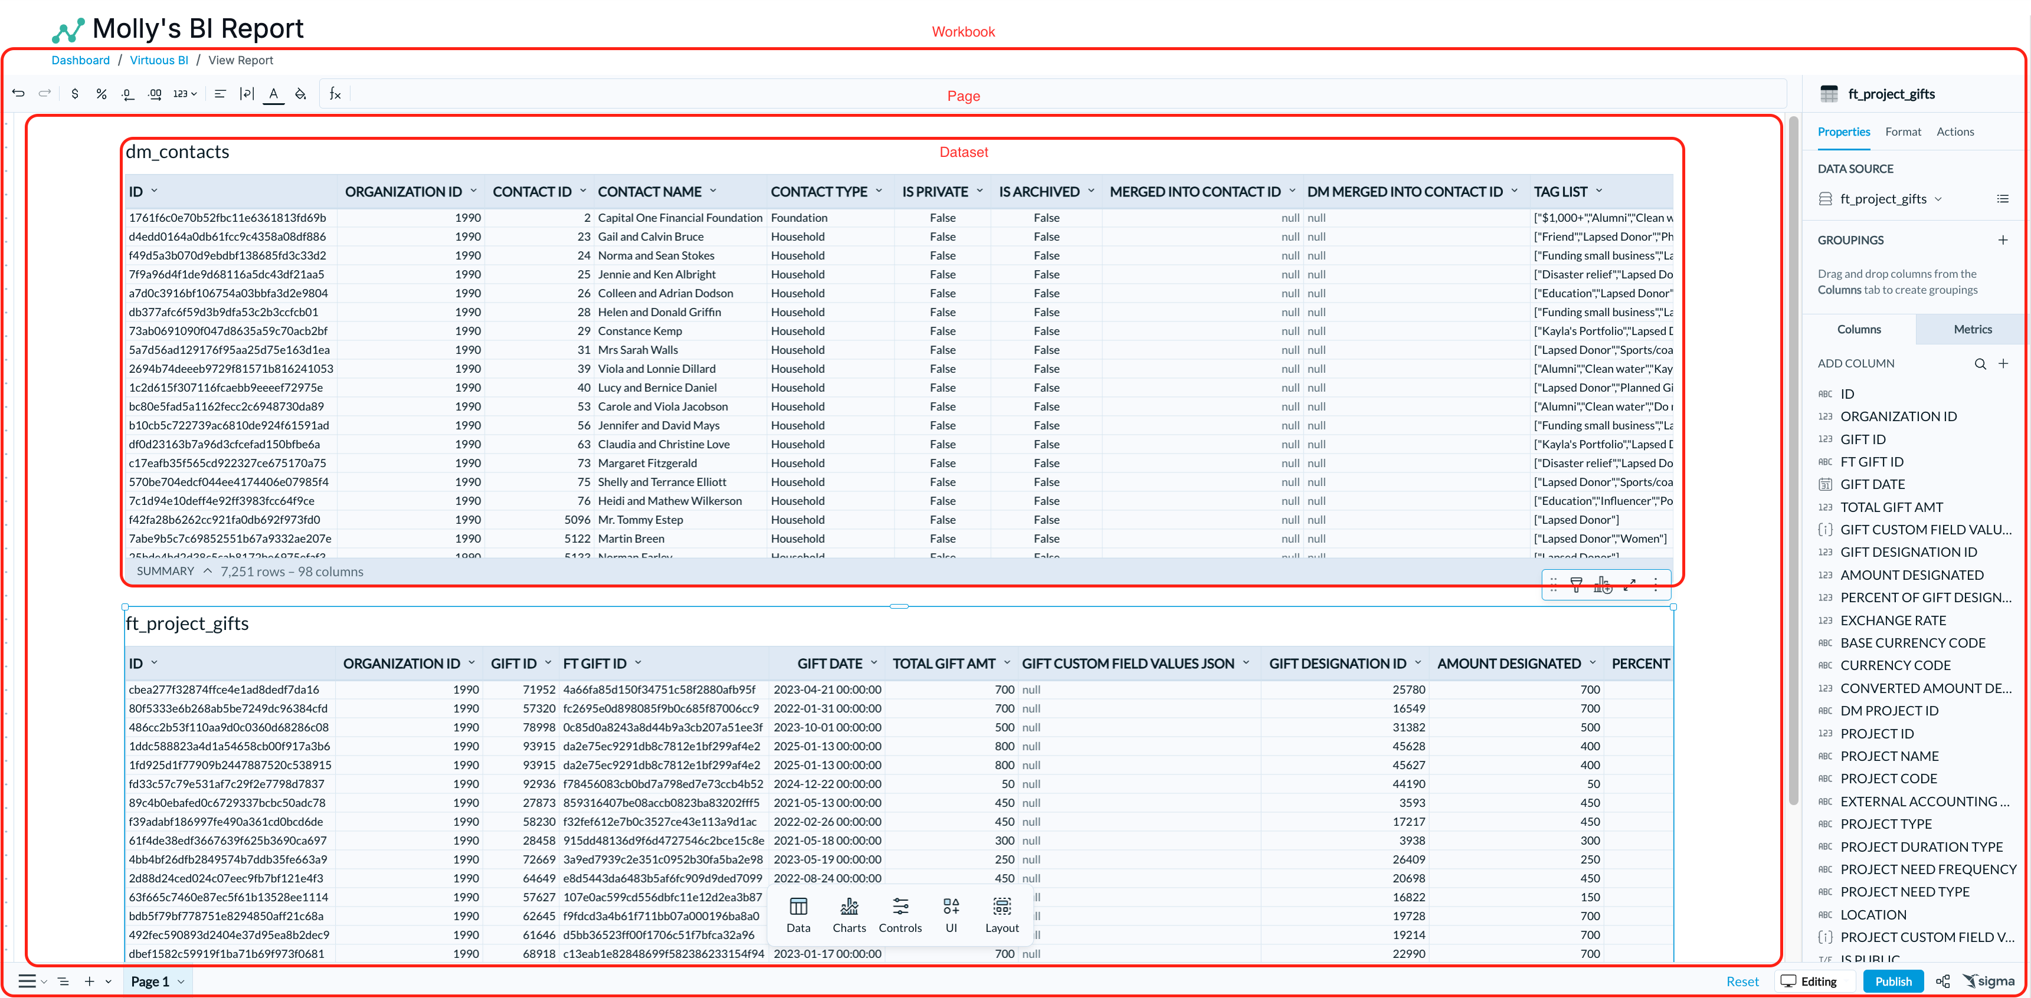This screenshot has width=2031, height=998.
Task: Open the CONTACT NAME column header dropdown
Action: click(x=713, y=191)
